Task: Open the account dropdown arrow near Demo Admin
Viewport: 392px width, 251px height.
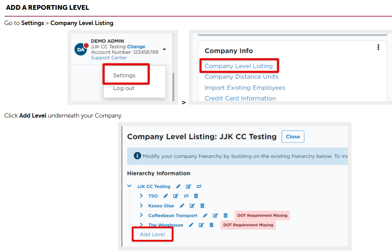Action: tap(164, 50)
